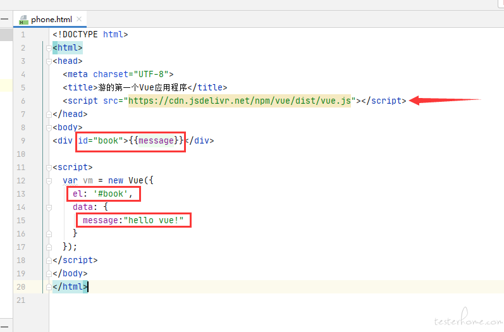Toggle fold marker at closing html line 20
Screen dimensions: 504x332
(x=49, y=287)
